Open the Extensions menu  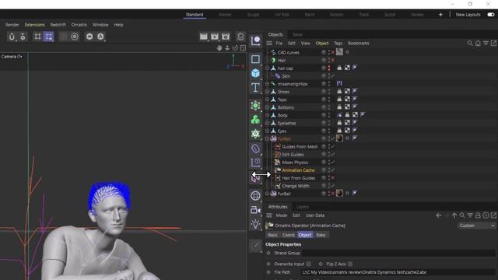(34, 25)
